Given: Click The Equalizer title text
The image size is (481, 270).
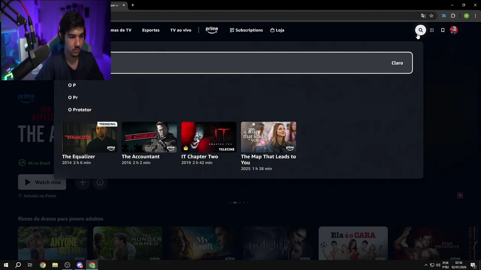Looking at the screenshot, I should point(79,156).
